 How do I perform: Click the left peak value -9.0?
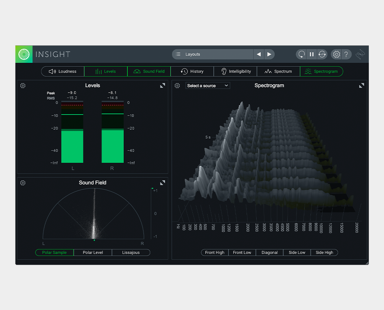pos(72,93)
